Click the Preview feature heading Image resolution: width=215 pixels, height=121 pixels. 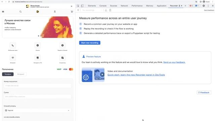coord(93,57)
